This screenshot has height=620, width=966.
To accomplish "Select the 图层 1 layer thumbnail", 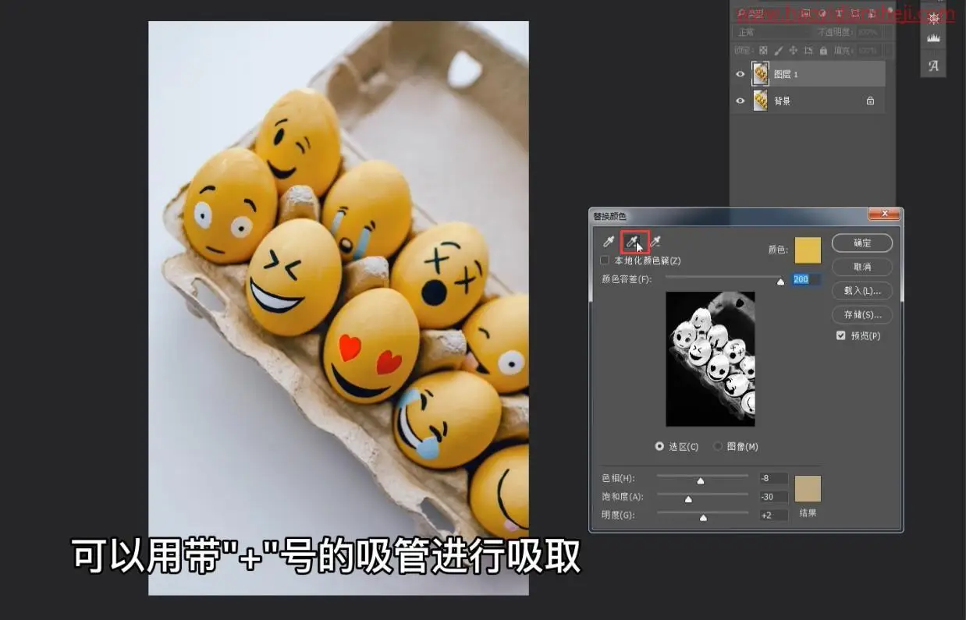I will click(760, 74).
